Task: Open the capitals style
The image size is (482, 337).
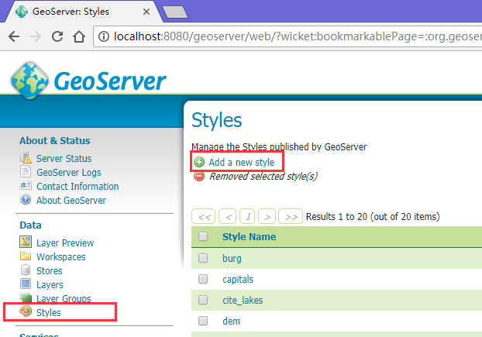Action: 238,279
